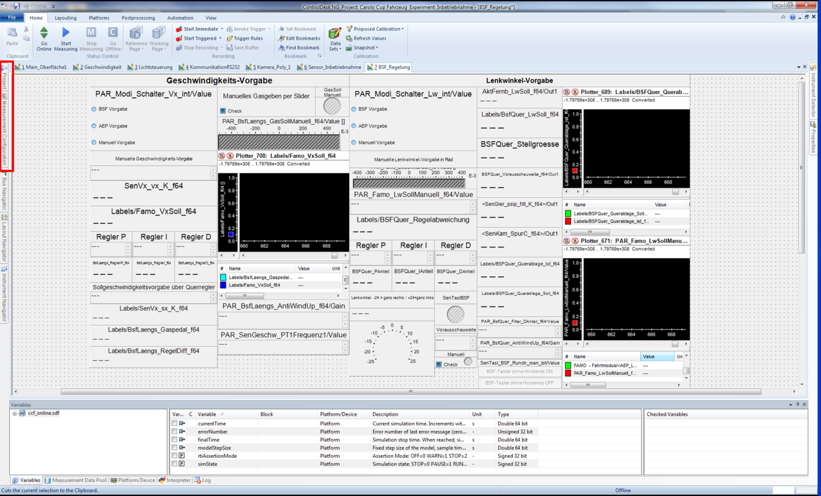Enable the Check checkbox under Manuelles Gasgeben
Screen dimensions: 821x496
[222, 110]
